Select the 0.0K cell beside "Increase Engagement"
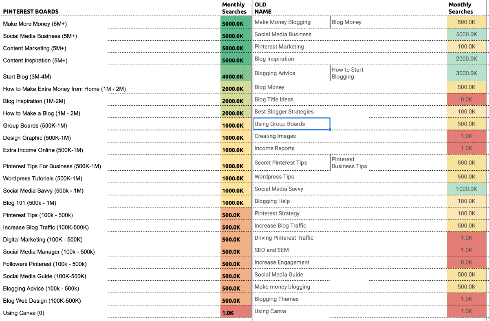The width and height of the screenshot is (489, 321). click(467, 262)
